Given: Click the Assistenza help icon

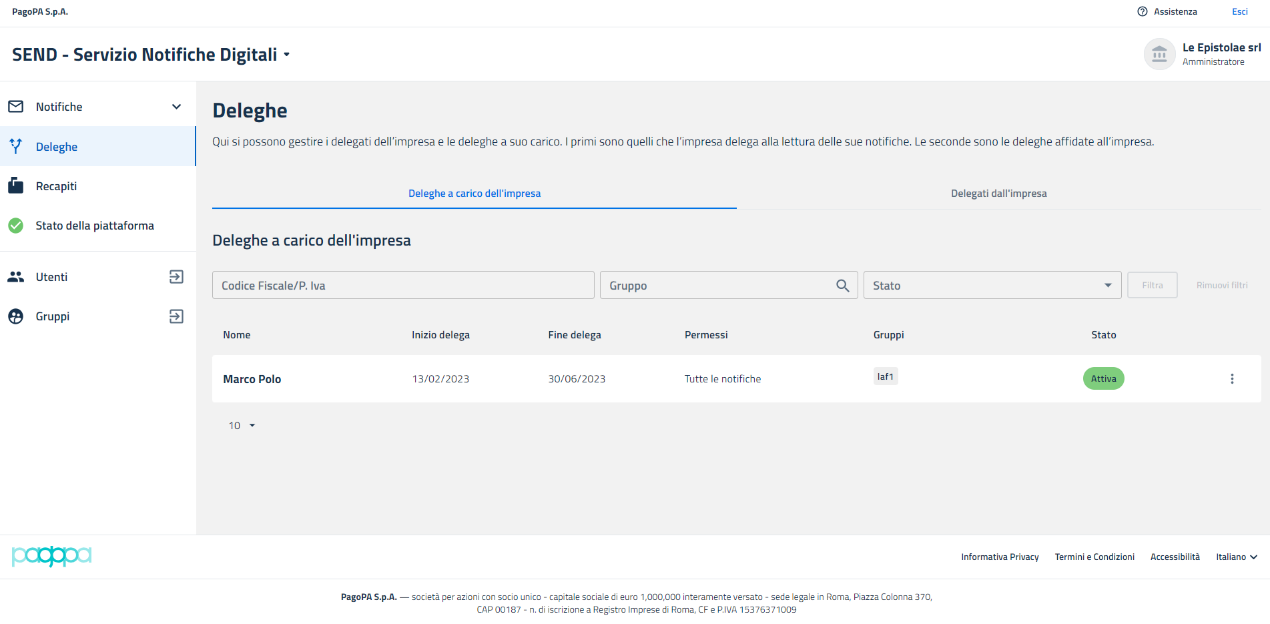Looking at the screenshot, I should coord(1143,11).
